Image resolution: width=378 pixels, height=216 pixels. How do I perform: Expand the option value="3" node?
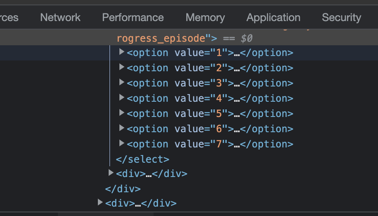tap(122, 82)
